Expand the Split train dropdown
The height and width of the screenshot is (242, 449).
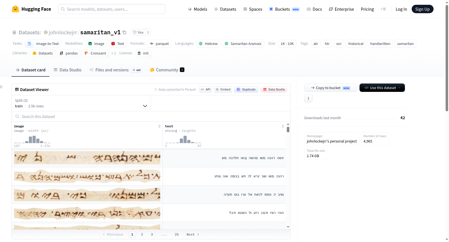click(81, 103)
